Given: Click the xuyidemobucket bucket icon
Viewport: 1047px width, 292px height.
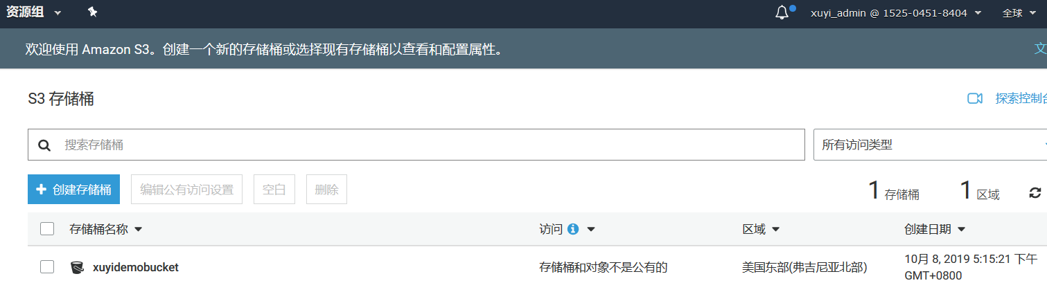Looking at the screenshot, I should [x=77, y=267].
